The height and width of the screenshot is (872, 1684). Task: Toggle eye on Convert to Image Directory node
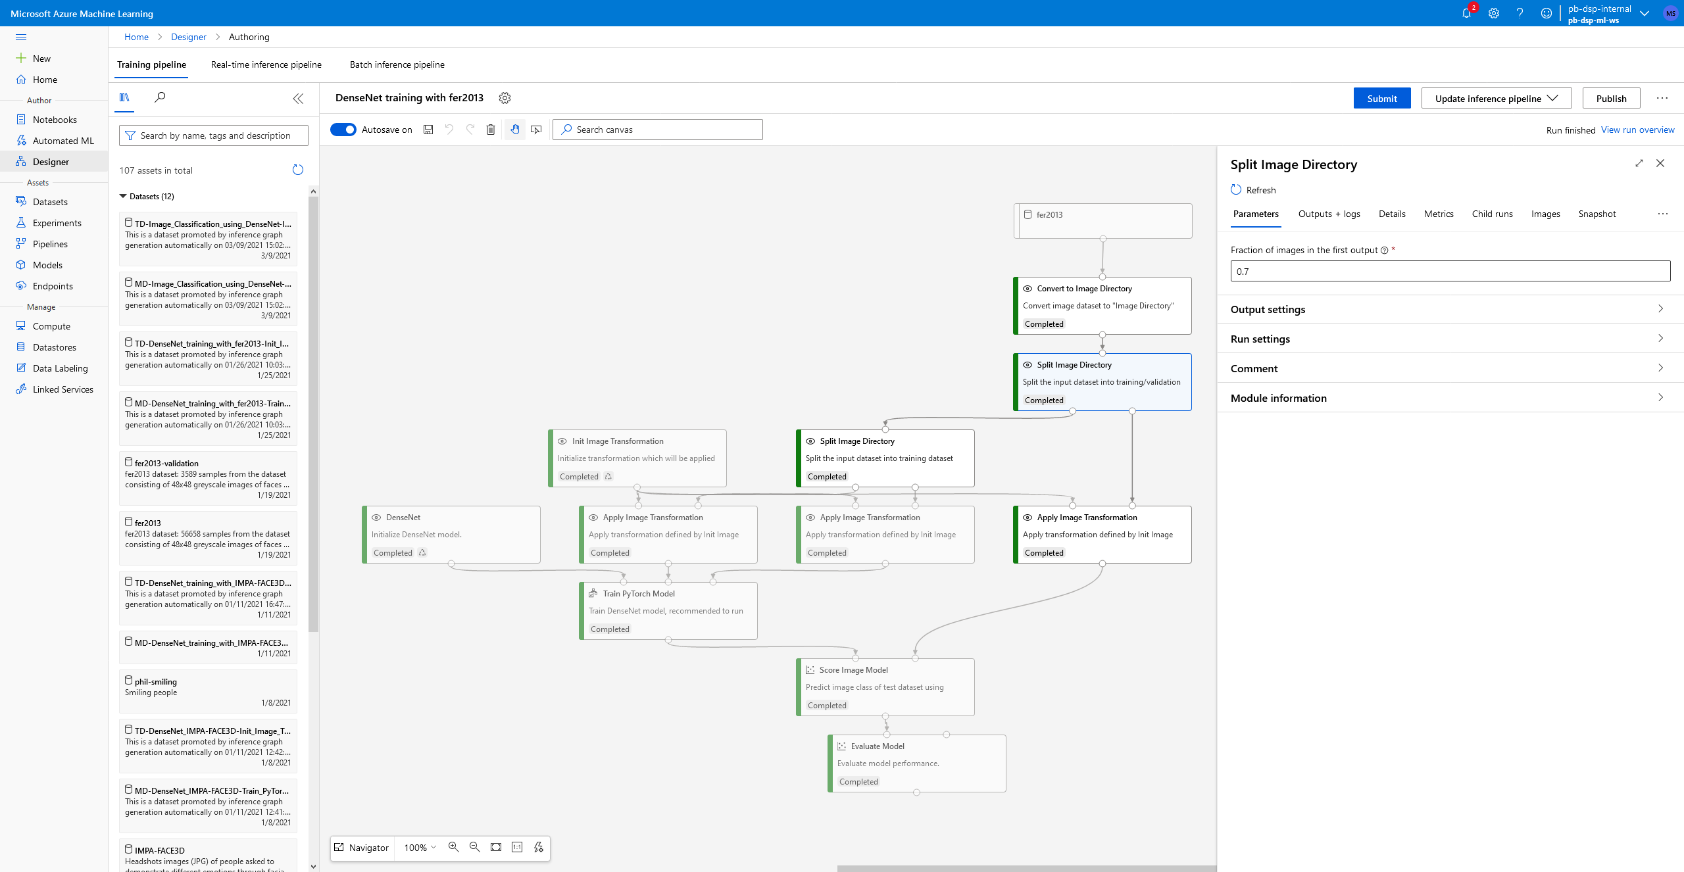1028,289
